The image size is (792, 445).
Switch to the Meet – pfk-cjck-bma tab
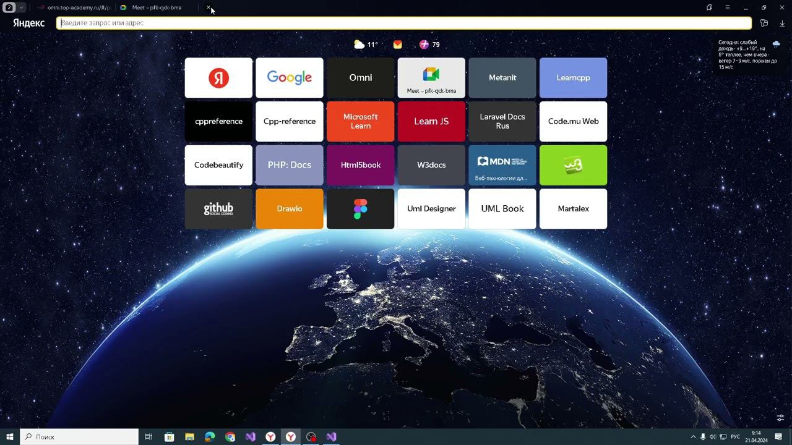click(157, 7)
